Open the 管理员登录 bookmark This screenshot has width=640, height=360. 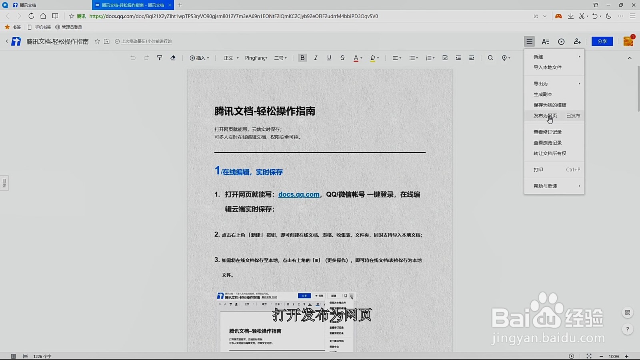68,27
